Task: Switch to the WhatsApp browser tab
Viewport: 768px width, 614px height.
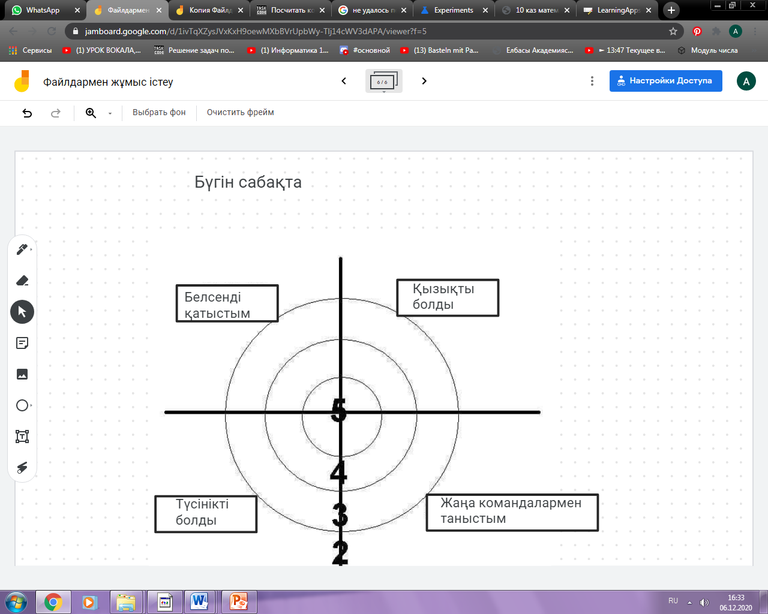Action: click(43, 10)
